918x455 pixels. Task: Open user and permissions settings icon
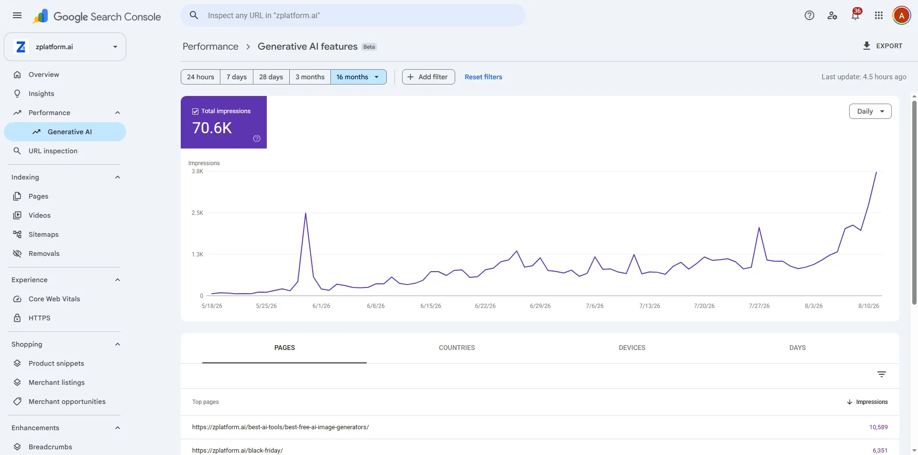[x=832, y=15]
